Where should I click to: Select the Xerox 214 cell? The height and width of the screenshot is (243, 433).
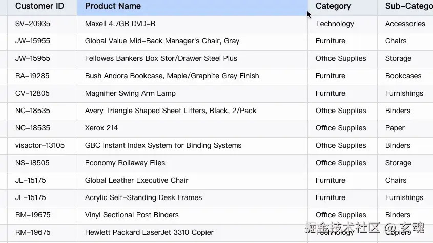point(192,128)
